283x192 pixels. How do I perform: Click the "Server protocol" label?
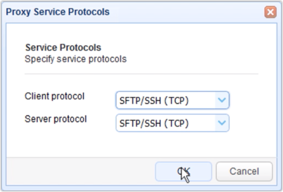[55, 119]
